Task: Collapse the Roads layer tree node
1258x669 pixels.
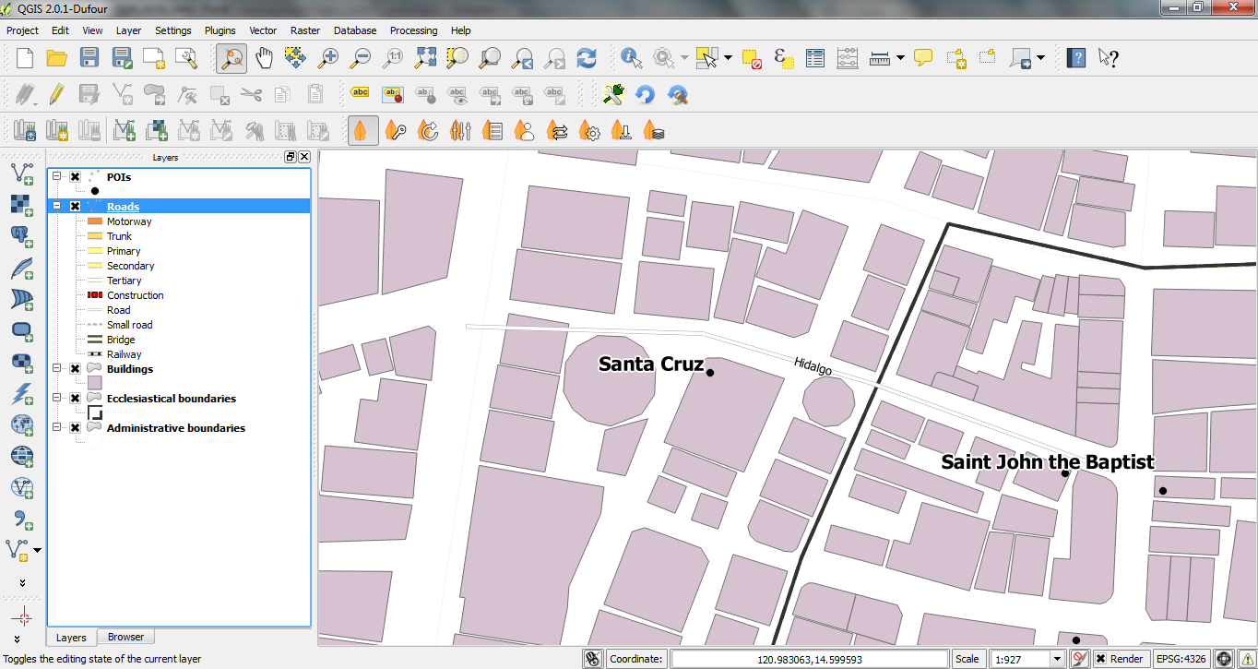Action: [x=57, y=207]
